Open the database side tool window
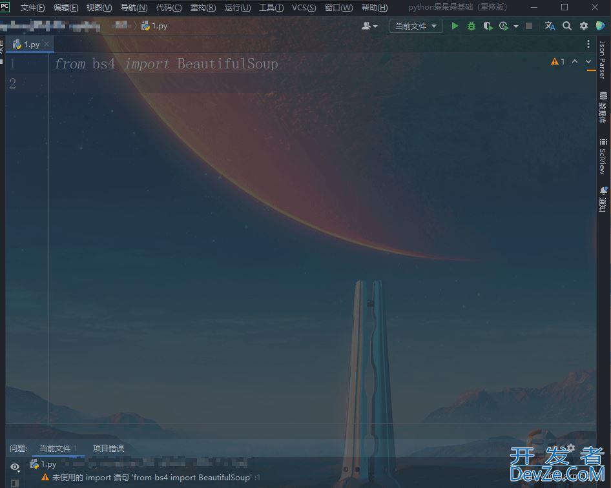Image resolution: width=611 pixels, height=488 pixels. tap(603, 108)
